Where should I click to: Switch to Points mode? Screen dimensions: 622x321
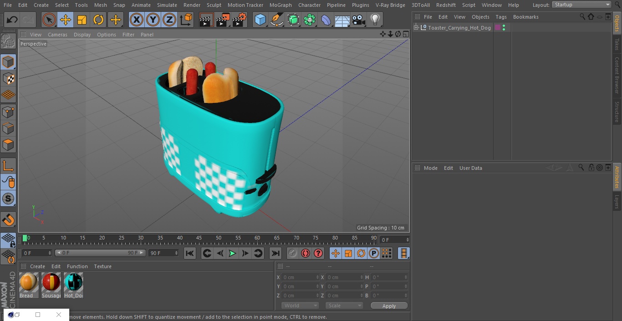(x=8, y=112)
